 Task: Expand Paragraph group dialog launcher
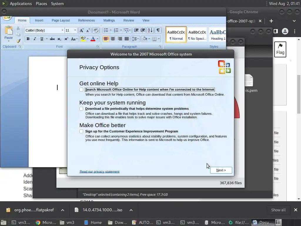(160, 46)
